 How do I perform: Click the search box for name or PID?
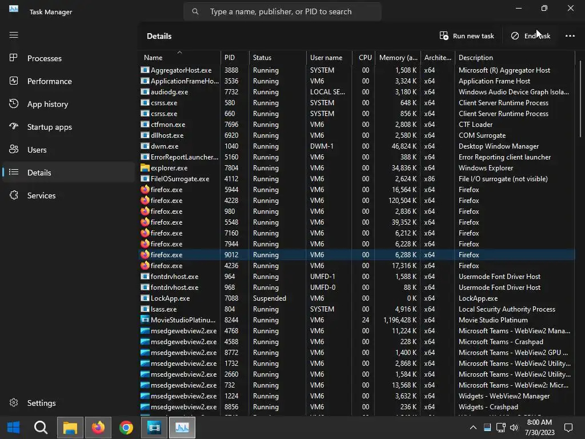(282, 11)
